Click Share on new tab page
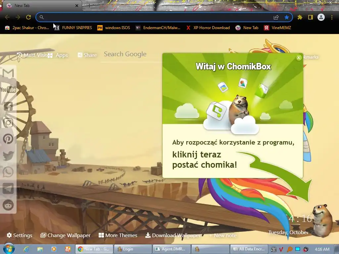Image resolution: width=339 pixels, height=254 pixels. [x=87, y=55]
